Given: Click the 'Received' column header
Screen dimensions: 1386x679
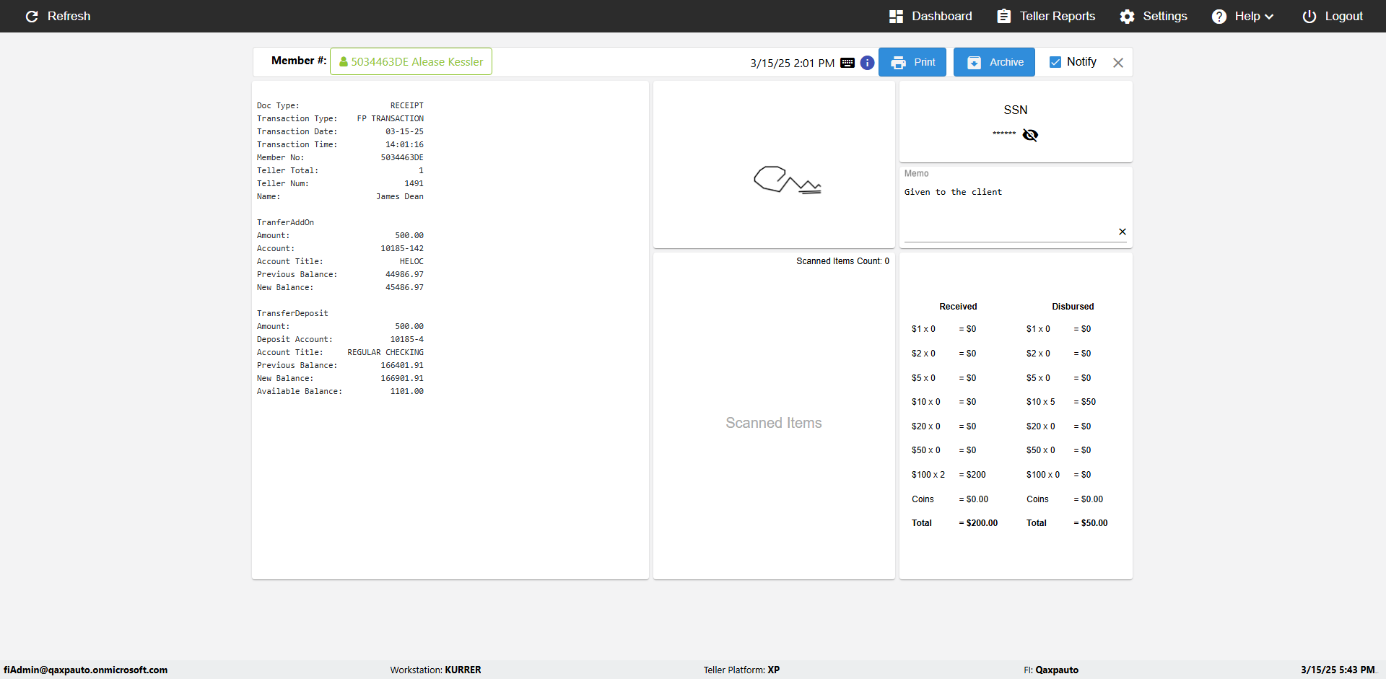Looking at the screenshot, I should (x=958, y=307).
